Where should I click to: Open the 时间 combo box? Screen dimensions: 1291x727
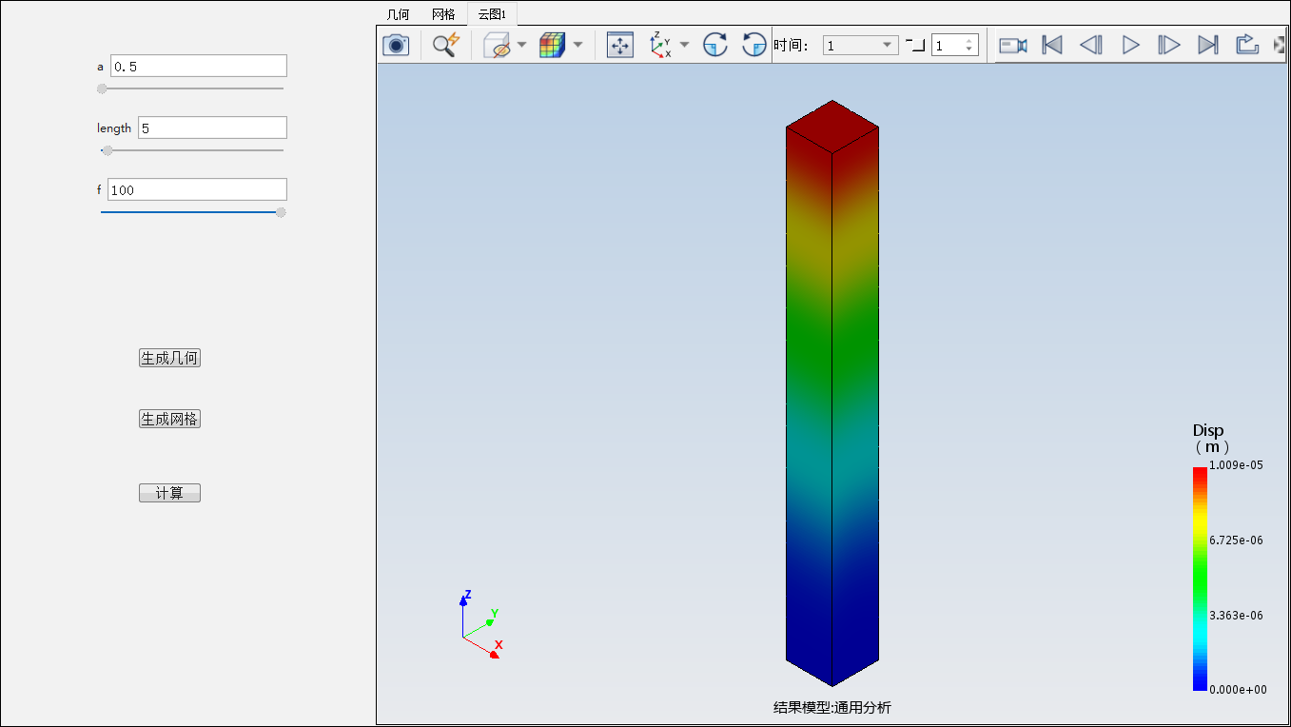coord(861,46)
